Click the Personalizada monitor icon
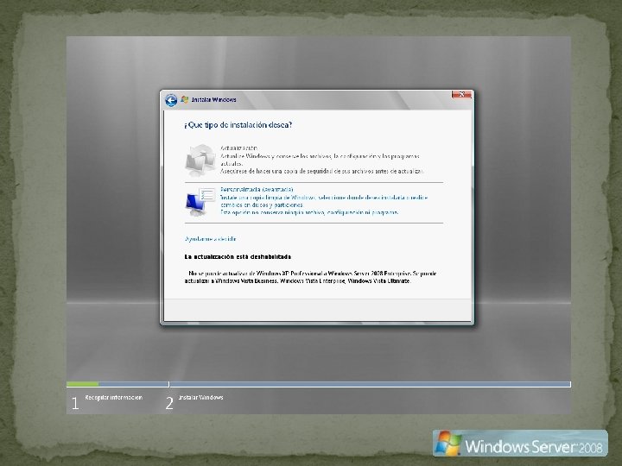 (x=200, y=202)
